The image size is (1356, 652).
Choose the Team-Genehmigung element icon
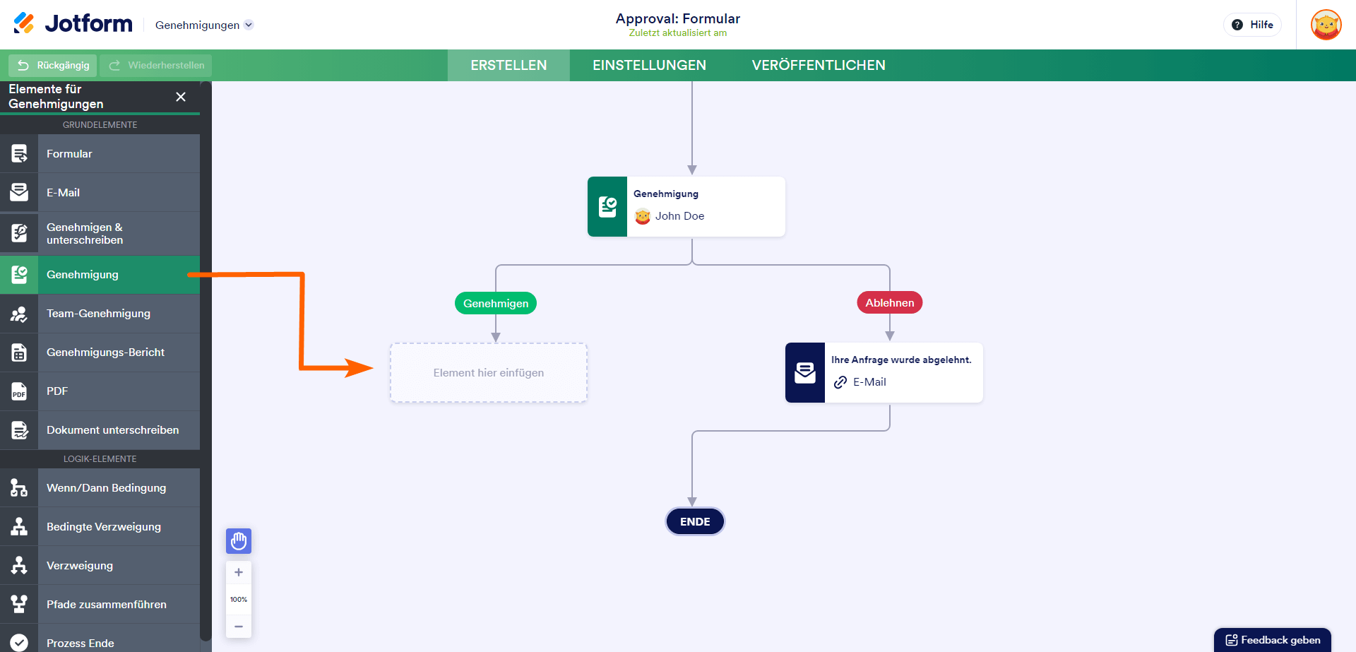pyautogui.click(x=19, y=314)
